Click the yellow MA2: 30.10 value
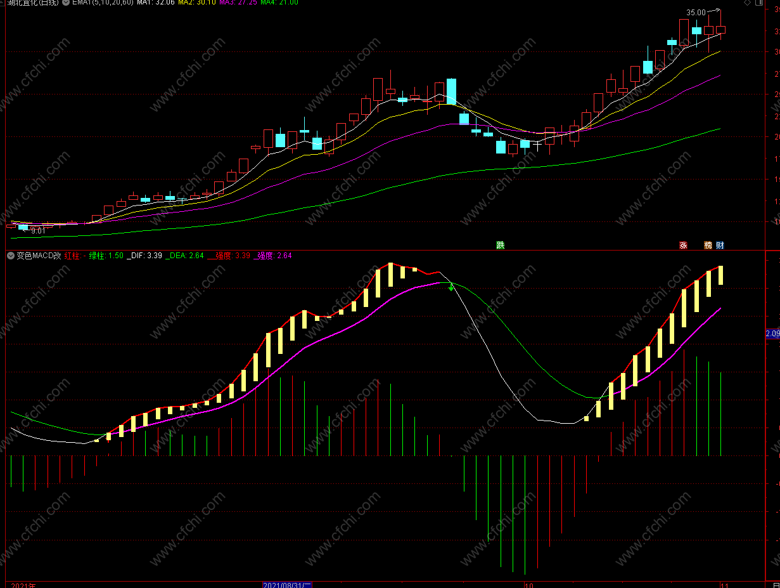The image size is (780, 588). (x=196, y=3)
